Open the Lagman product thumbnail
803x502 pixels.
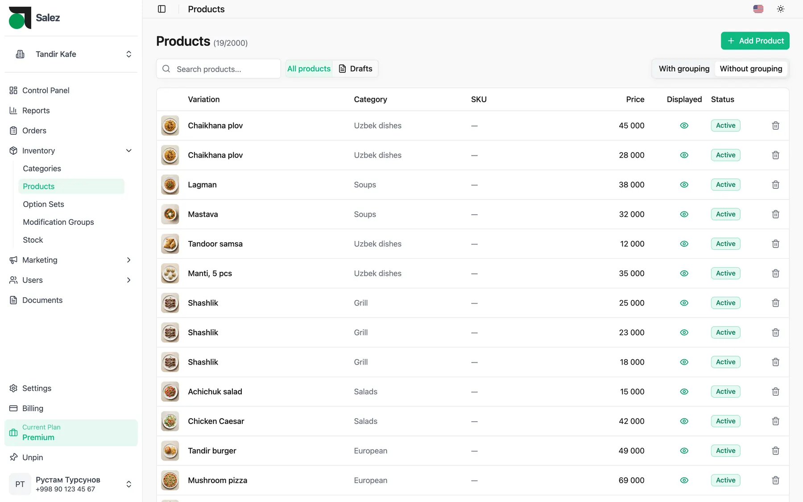170,185
